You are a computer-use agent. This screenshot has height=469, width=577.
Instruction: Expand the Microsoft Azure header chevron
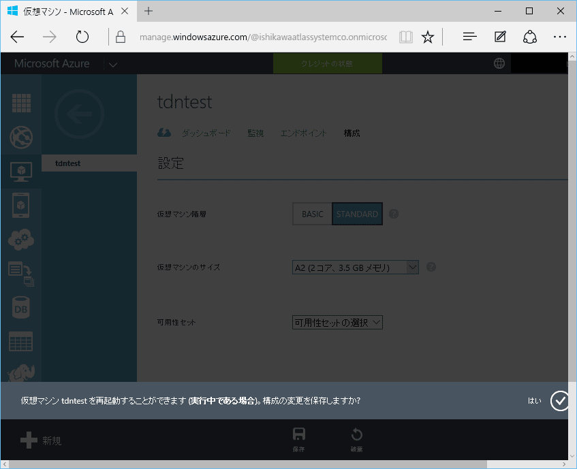(x=113, y=65)
